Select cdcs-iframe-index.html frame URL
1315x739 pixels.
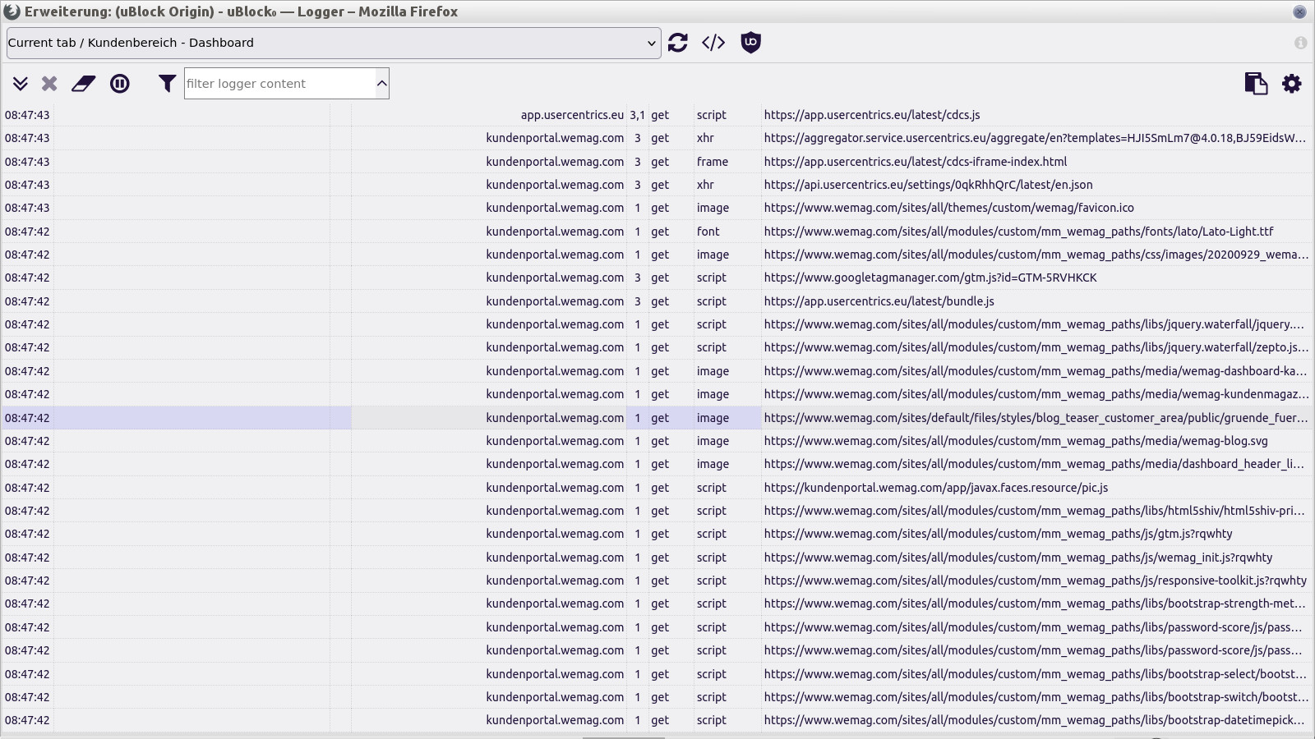click(916, 162)
